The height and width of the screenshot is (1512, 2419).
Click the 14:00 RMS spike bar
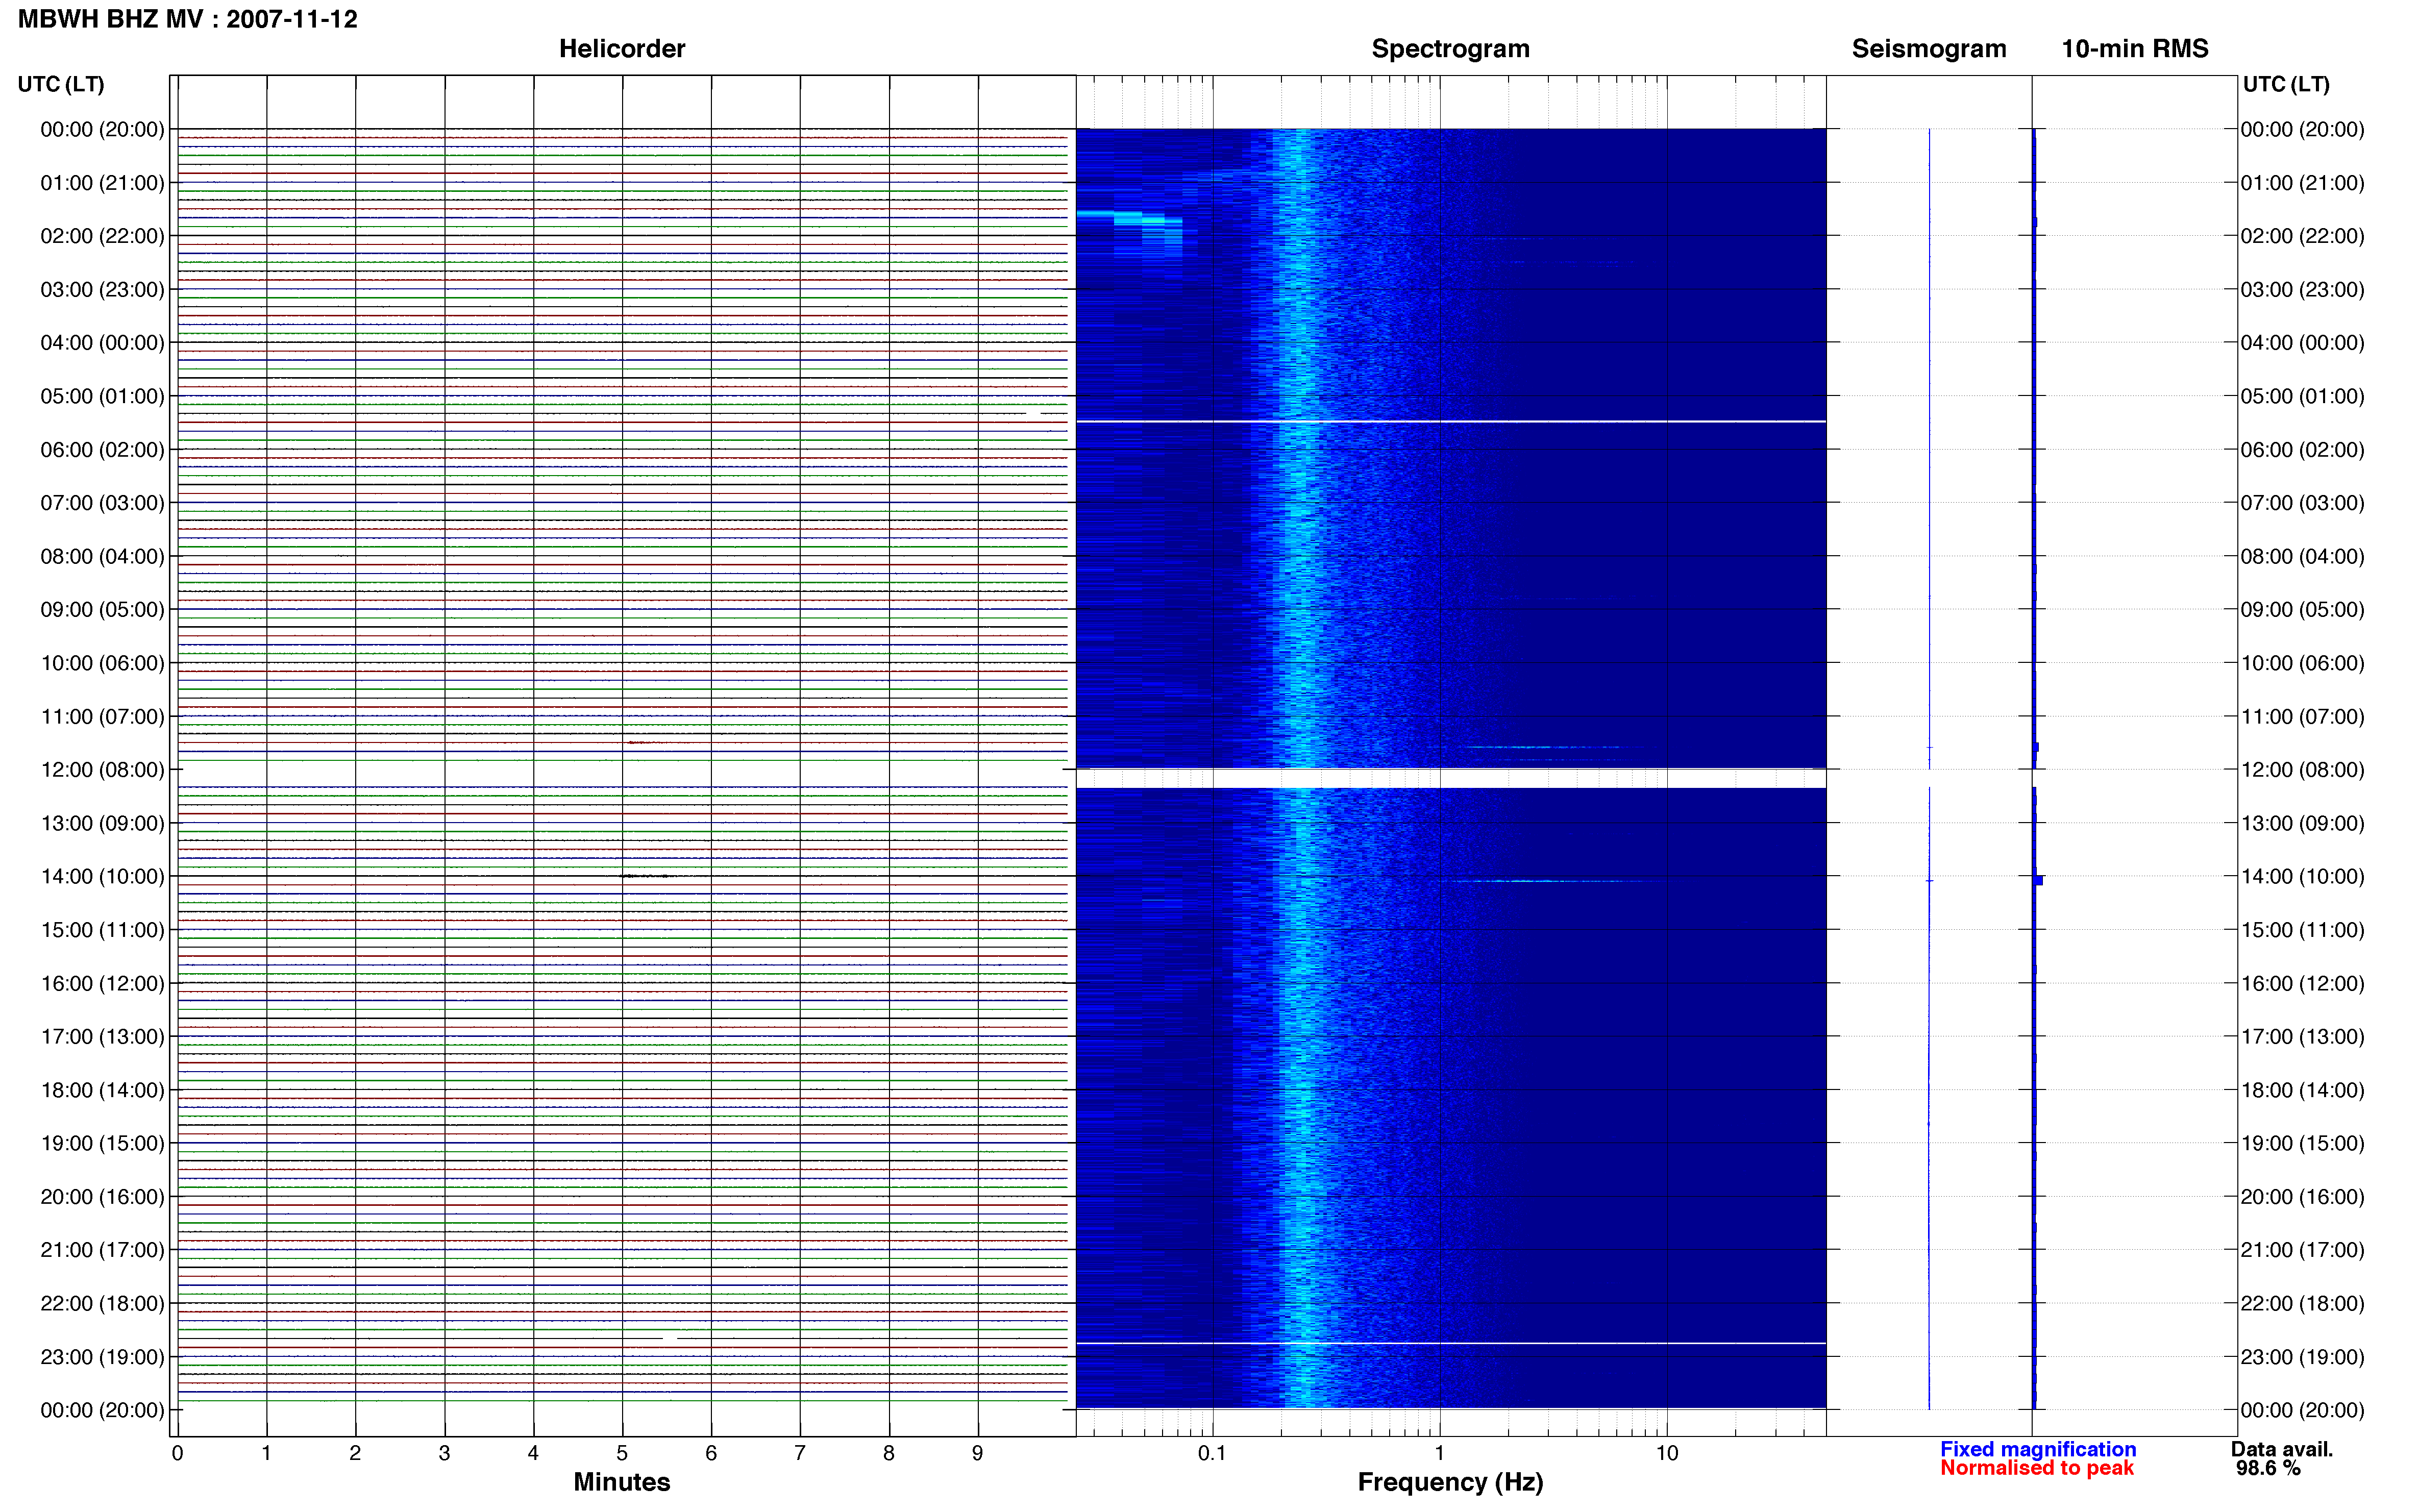(x=2038, y=880)
